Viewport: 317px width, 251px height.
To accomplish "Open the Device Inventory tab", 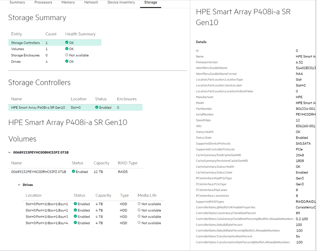I will coord(121,3).
